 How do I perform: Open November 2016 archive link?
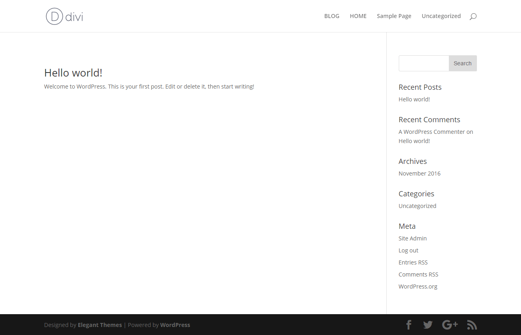click(x=420, y=174)
